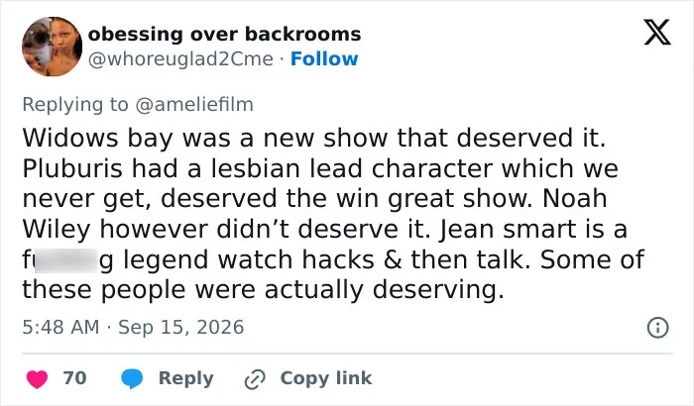Viewport: 694px width, 406px height.
Task: Click the Reply text label
Action: pyautogui.click(x=186, y=378)
